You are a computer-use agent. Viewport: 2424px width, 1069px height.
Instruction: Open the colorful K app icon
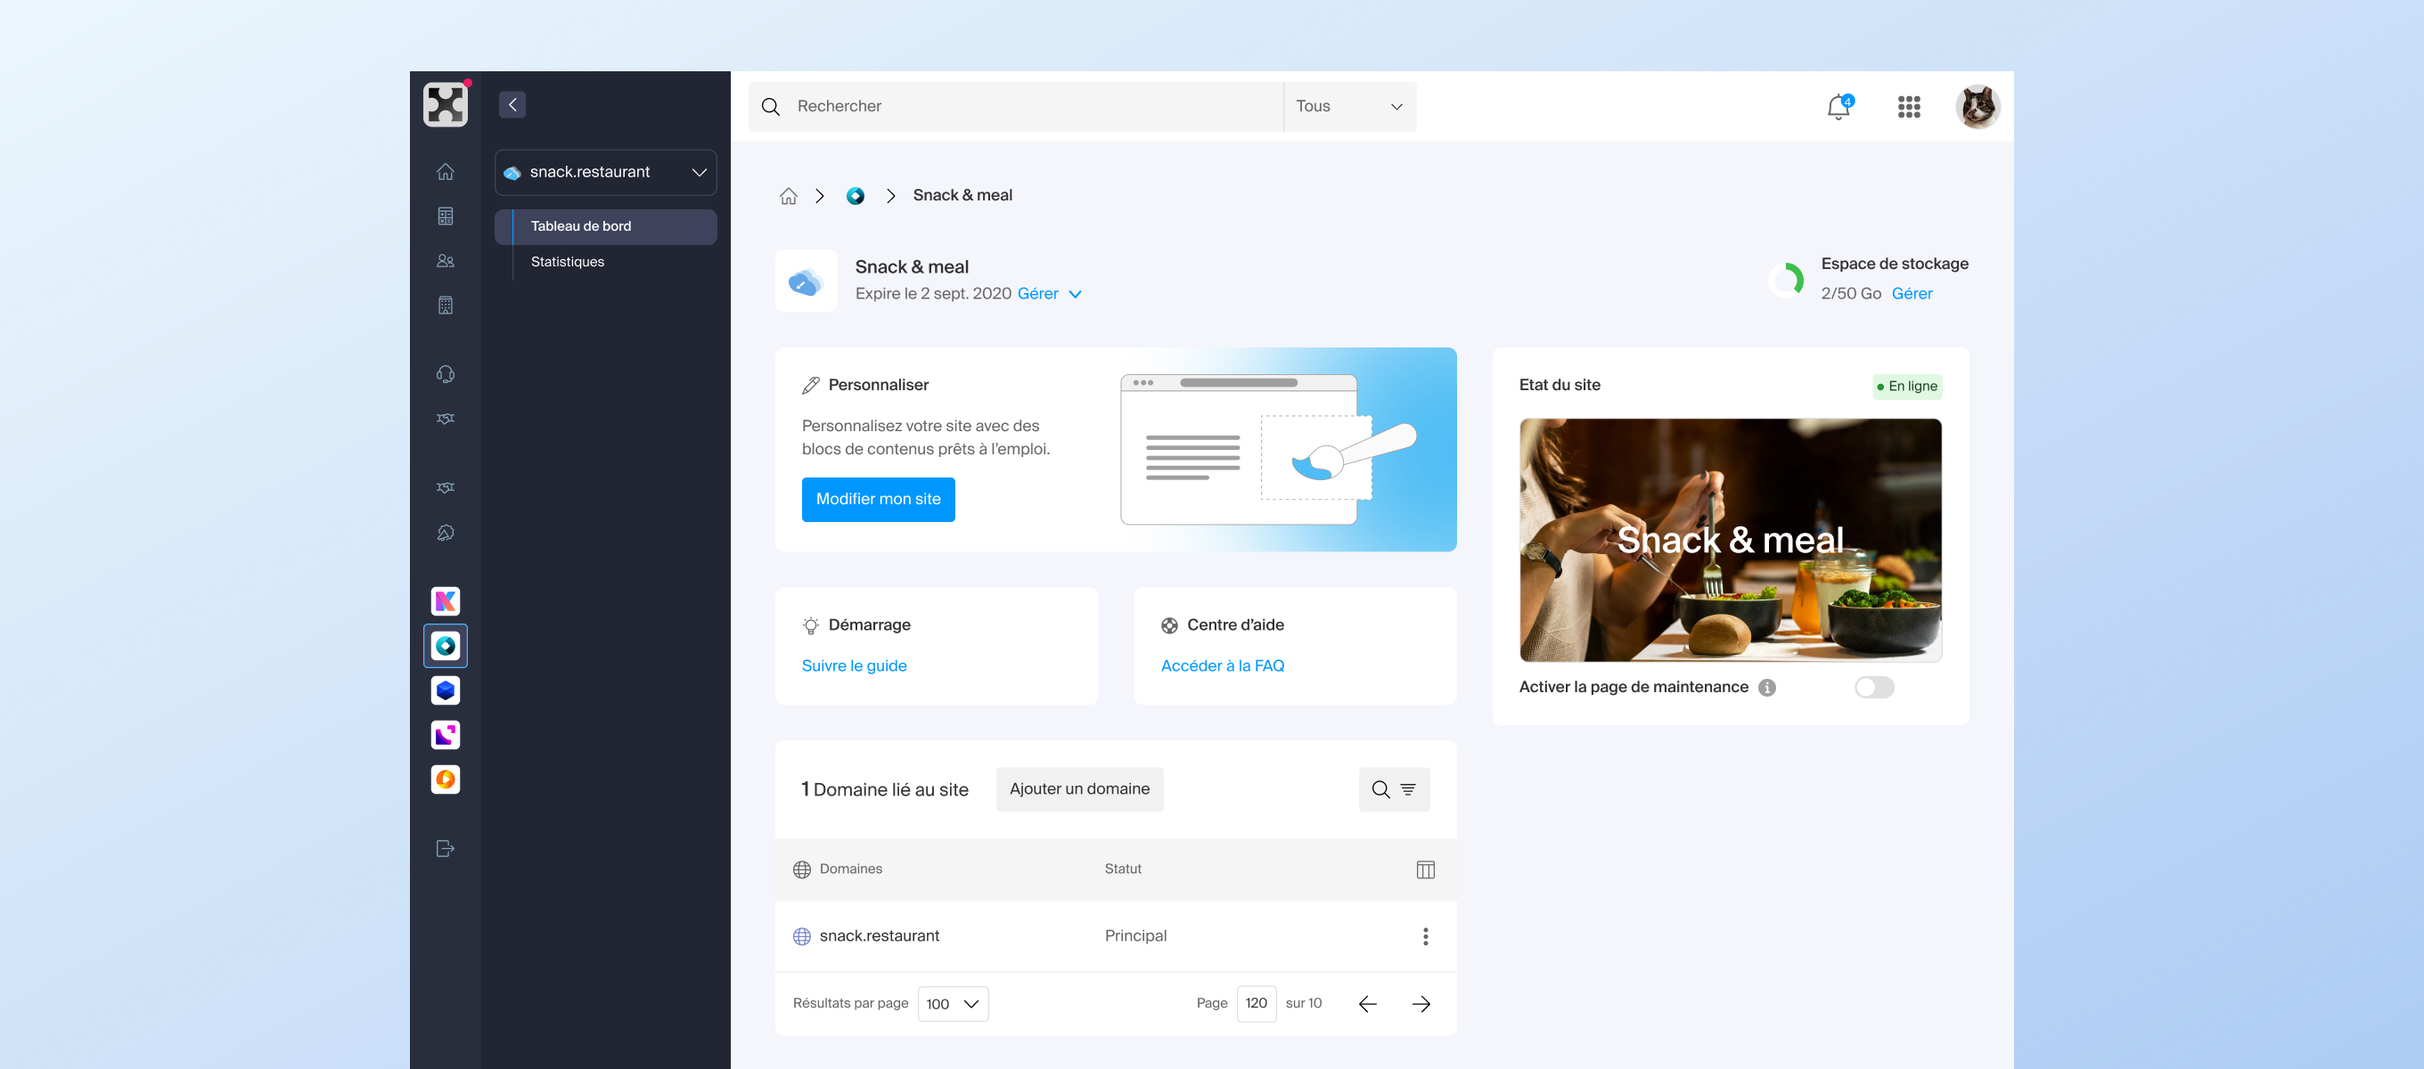(x=445, y=600)
